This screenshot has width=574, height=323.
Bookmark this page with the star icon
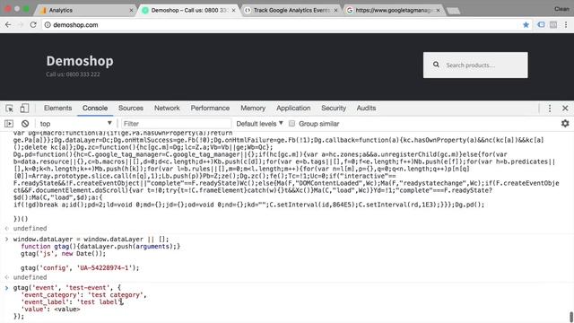coord(526,24)
